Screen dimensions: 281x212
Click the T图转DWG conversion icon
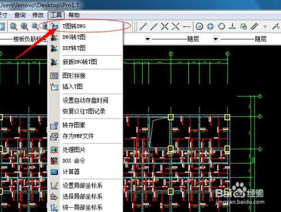click(x=55, y=26)
